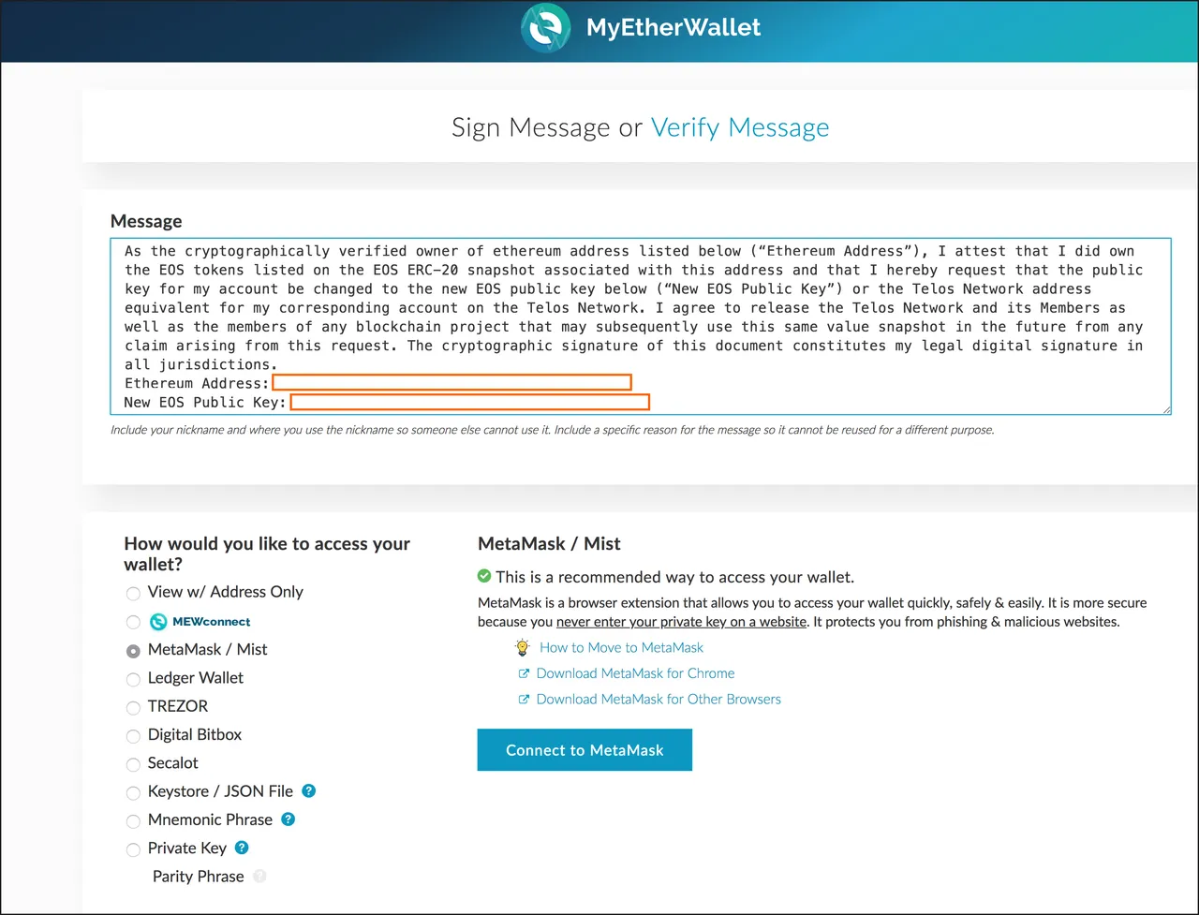Open Download MetaMask for Chrome link

pos(635,673)
